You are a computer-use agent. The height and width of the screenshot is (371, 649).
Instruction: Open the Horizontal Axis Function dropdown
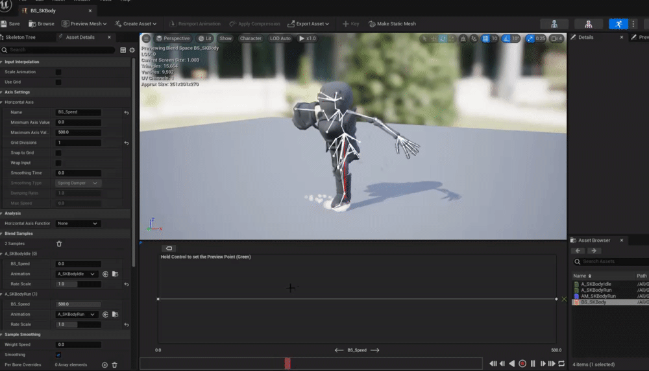pyautogui.click(x=78, y=223)
